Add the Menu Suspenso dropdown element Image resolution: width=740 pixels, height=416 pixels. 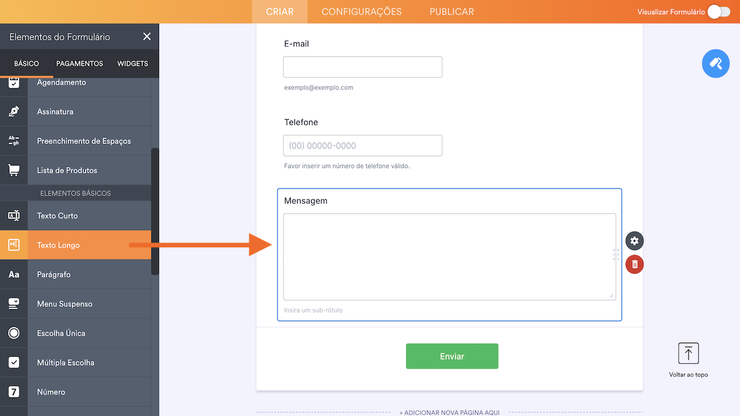65,304
